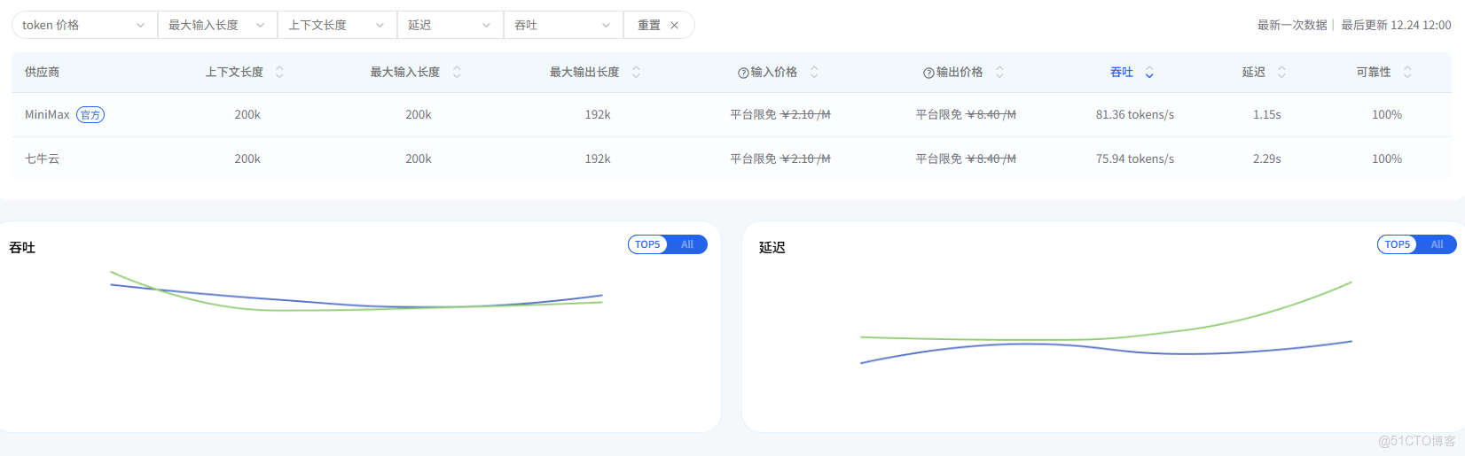Sort by 可靠性 column arrows
Image resolution: width=1465 pixels, height=456 pixels.
pyautogui.click(x=1407, y=72)
